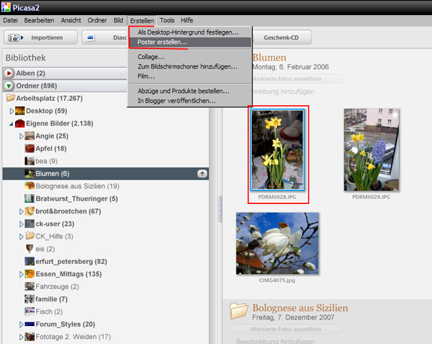This screenshot has width=432, height=344.
Task: Click the upload icon on Blumen folder row
Action: pos(202,174)
